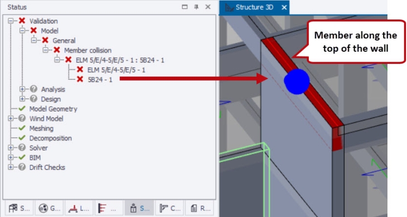The width and height of the screenshot is (407, 217).
Task: Close the Structure 3D tab
Action: 284,7
